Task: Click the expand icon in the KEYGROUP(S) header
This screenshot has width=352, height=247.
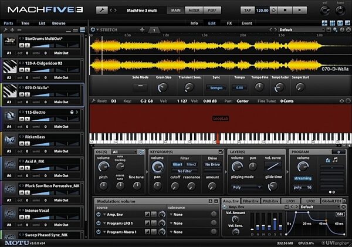Action: 221,152
